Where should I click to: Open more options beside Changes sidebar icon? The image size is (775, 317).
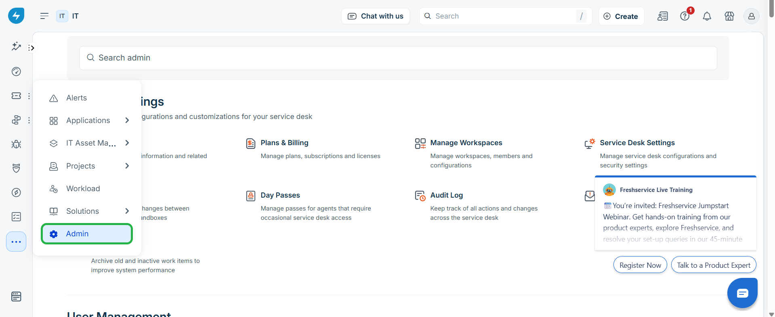[29, 120]
